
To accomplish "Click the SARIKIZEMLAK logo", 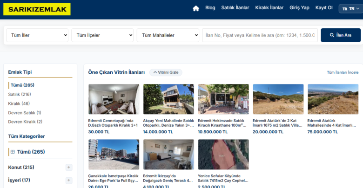I will (x=37, y=9).
